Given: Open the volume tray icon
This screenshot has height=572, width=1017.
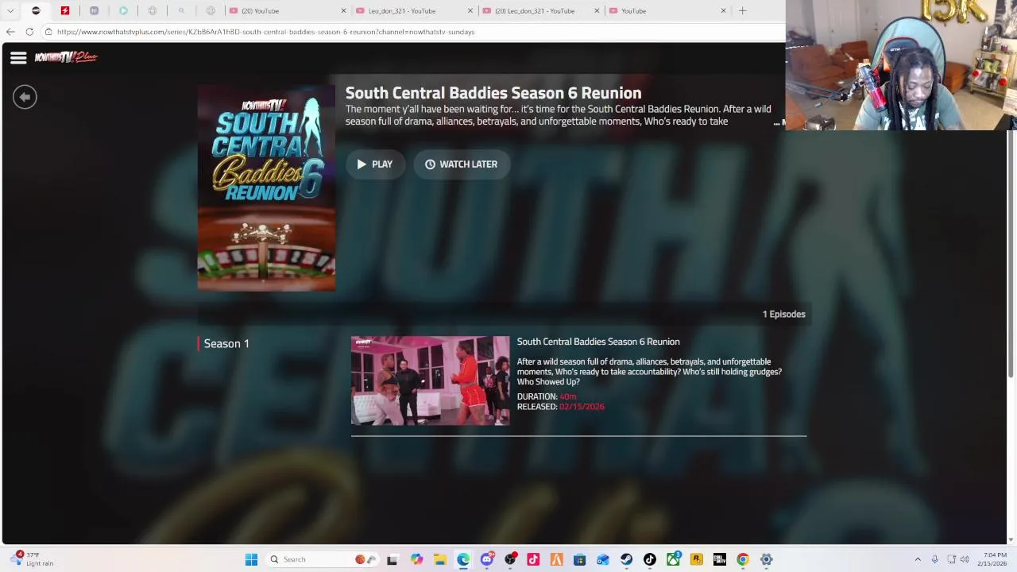Looking at the screenshot, I should pos(965,559).
